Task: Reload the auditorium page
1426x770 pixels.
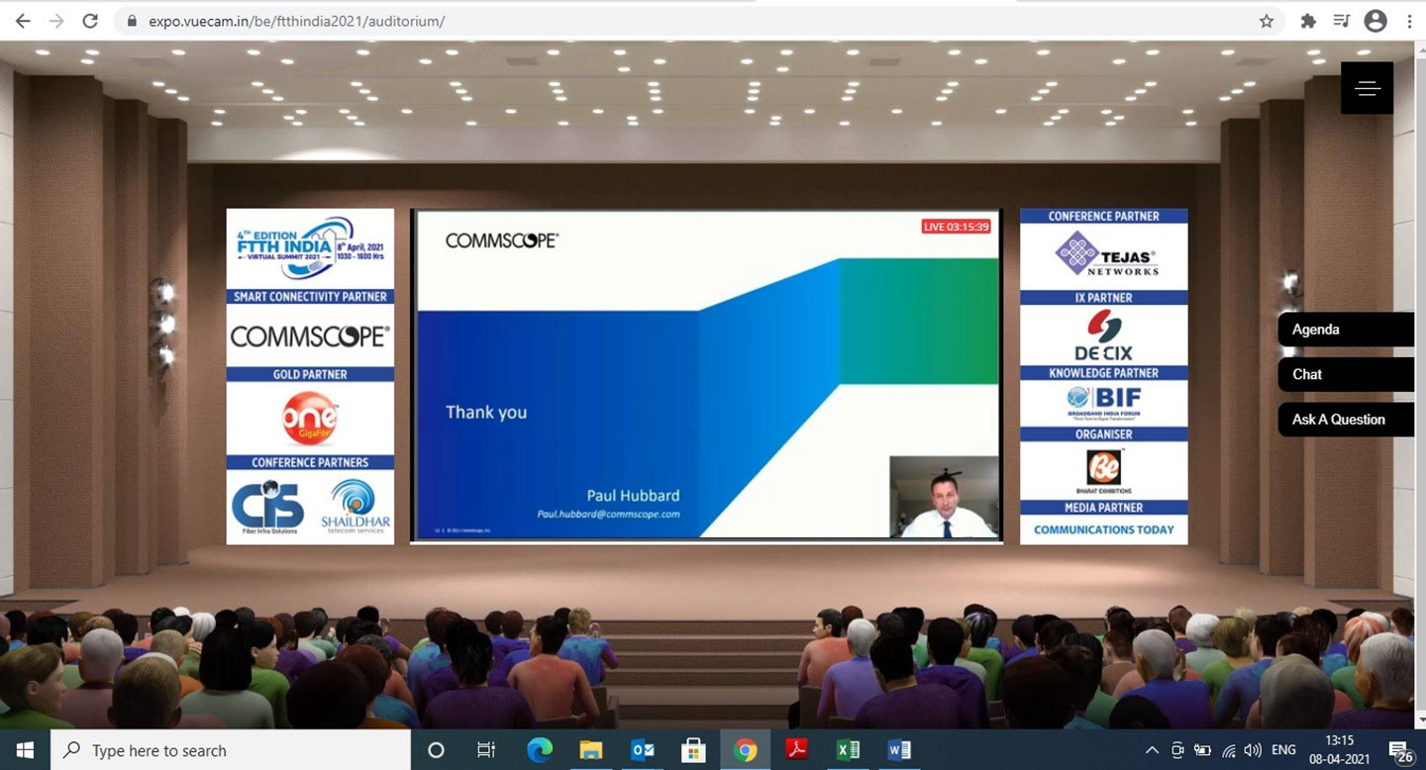Action: click(90, 21)
